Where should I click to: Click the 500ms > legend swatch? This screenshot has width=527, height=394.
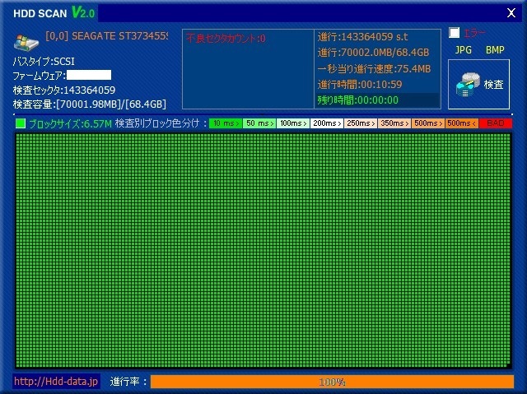(428, 123)
